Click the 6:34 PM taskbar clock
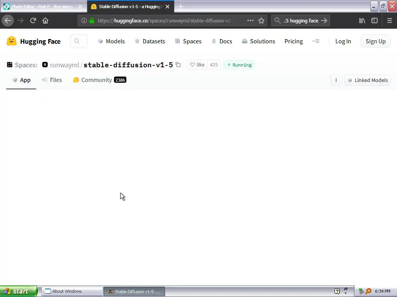Image resolution: width=397 pixels, height=297 pixels. pyautogui.click(x=382, y=291)
